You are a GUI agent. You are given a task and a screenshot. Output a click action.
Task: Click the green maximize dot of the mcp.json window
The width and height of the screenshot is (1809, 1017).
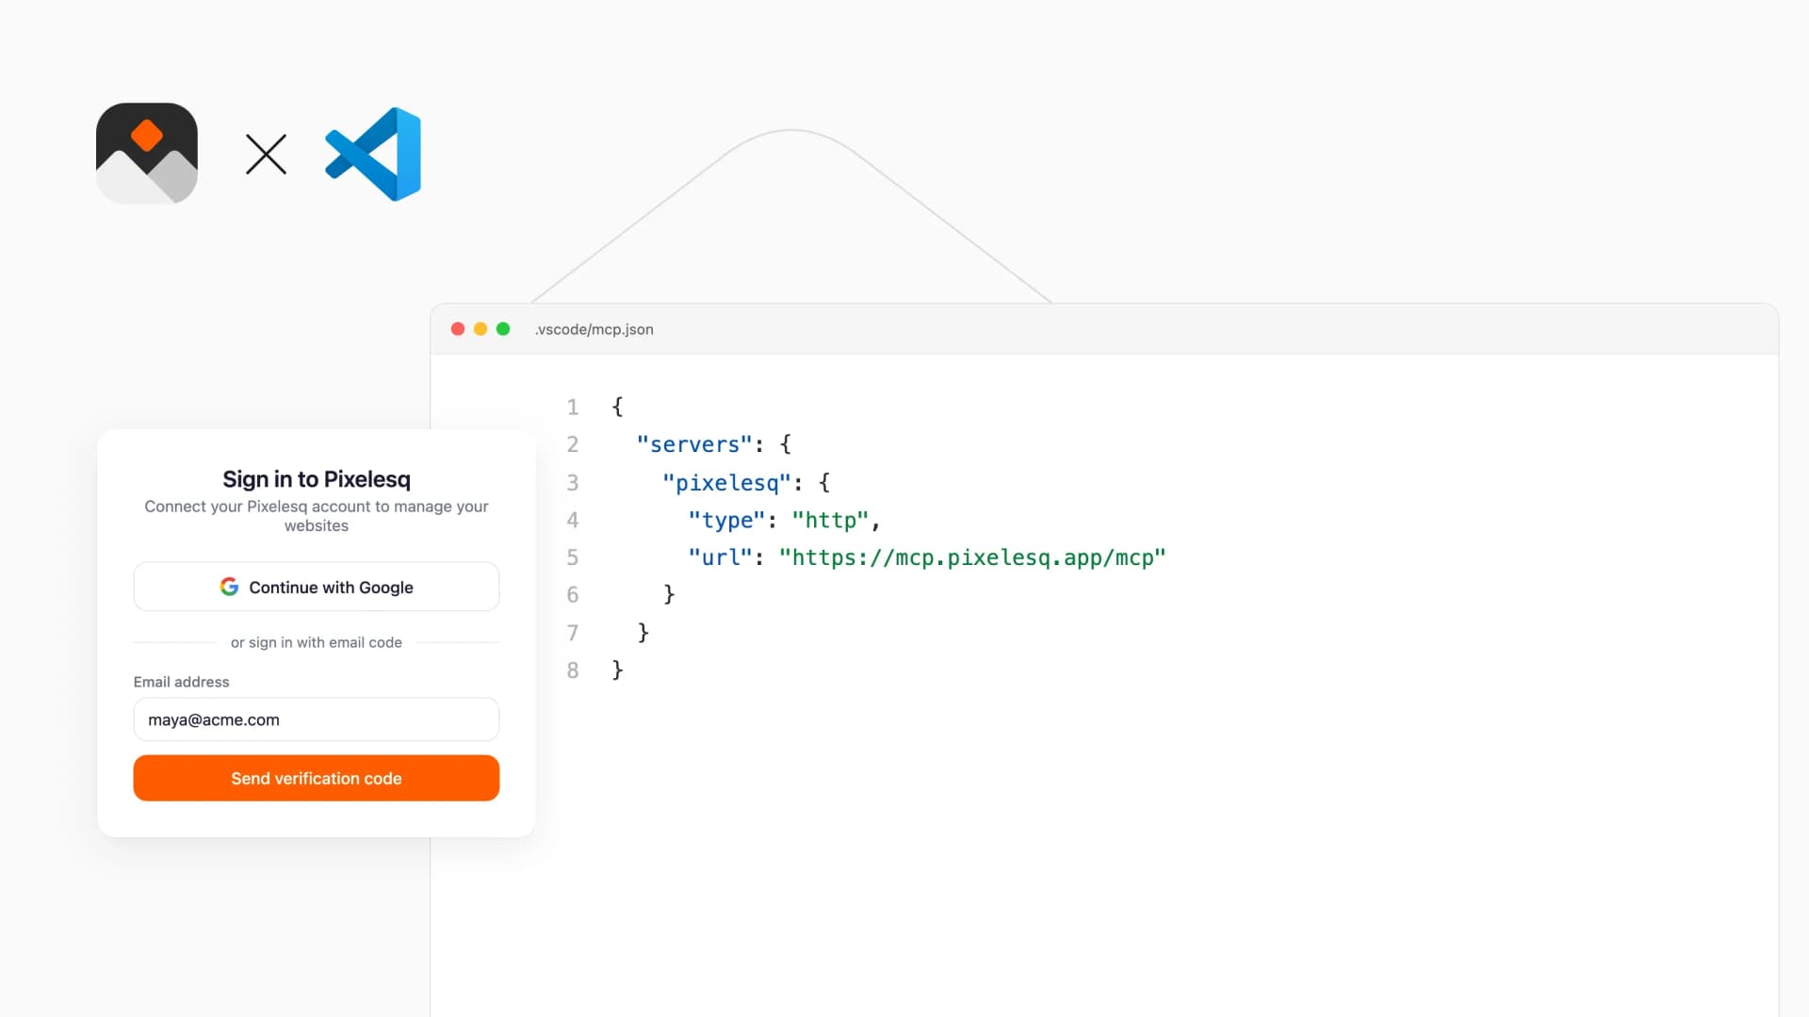click(x=503, y=329)
